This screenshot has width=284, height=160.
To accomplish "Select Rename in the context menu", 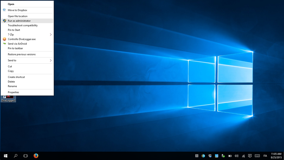I will click(27, 86).
